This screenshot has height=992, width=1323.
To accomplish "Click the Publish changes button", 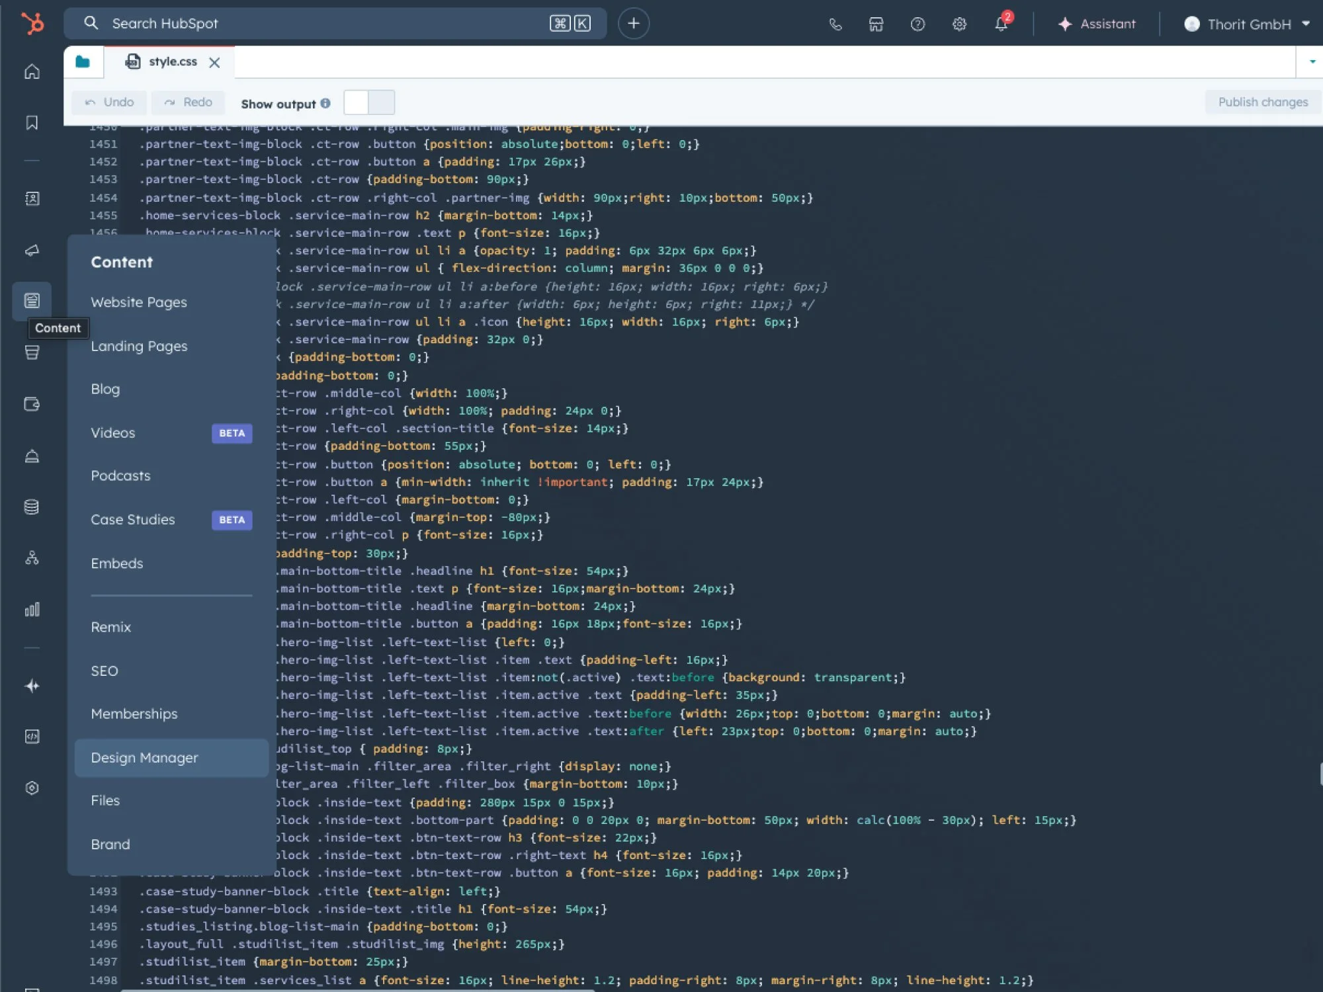I will tap(1262, 103).
